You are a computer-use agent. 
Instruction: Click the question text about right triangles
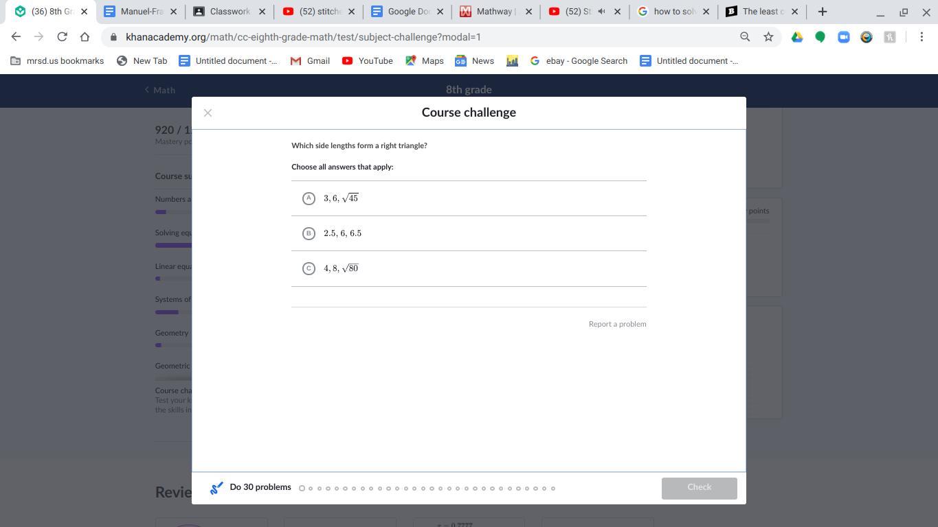coord(359,145)
